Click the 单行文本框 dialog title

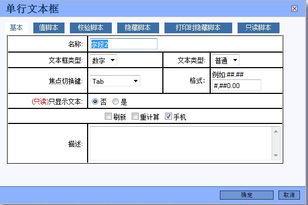32,9
